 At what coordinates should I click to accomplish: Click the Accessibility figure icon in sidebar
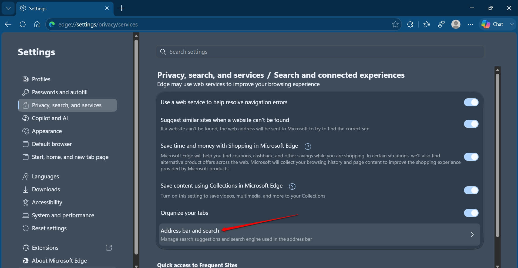pos(26,202)
